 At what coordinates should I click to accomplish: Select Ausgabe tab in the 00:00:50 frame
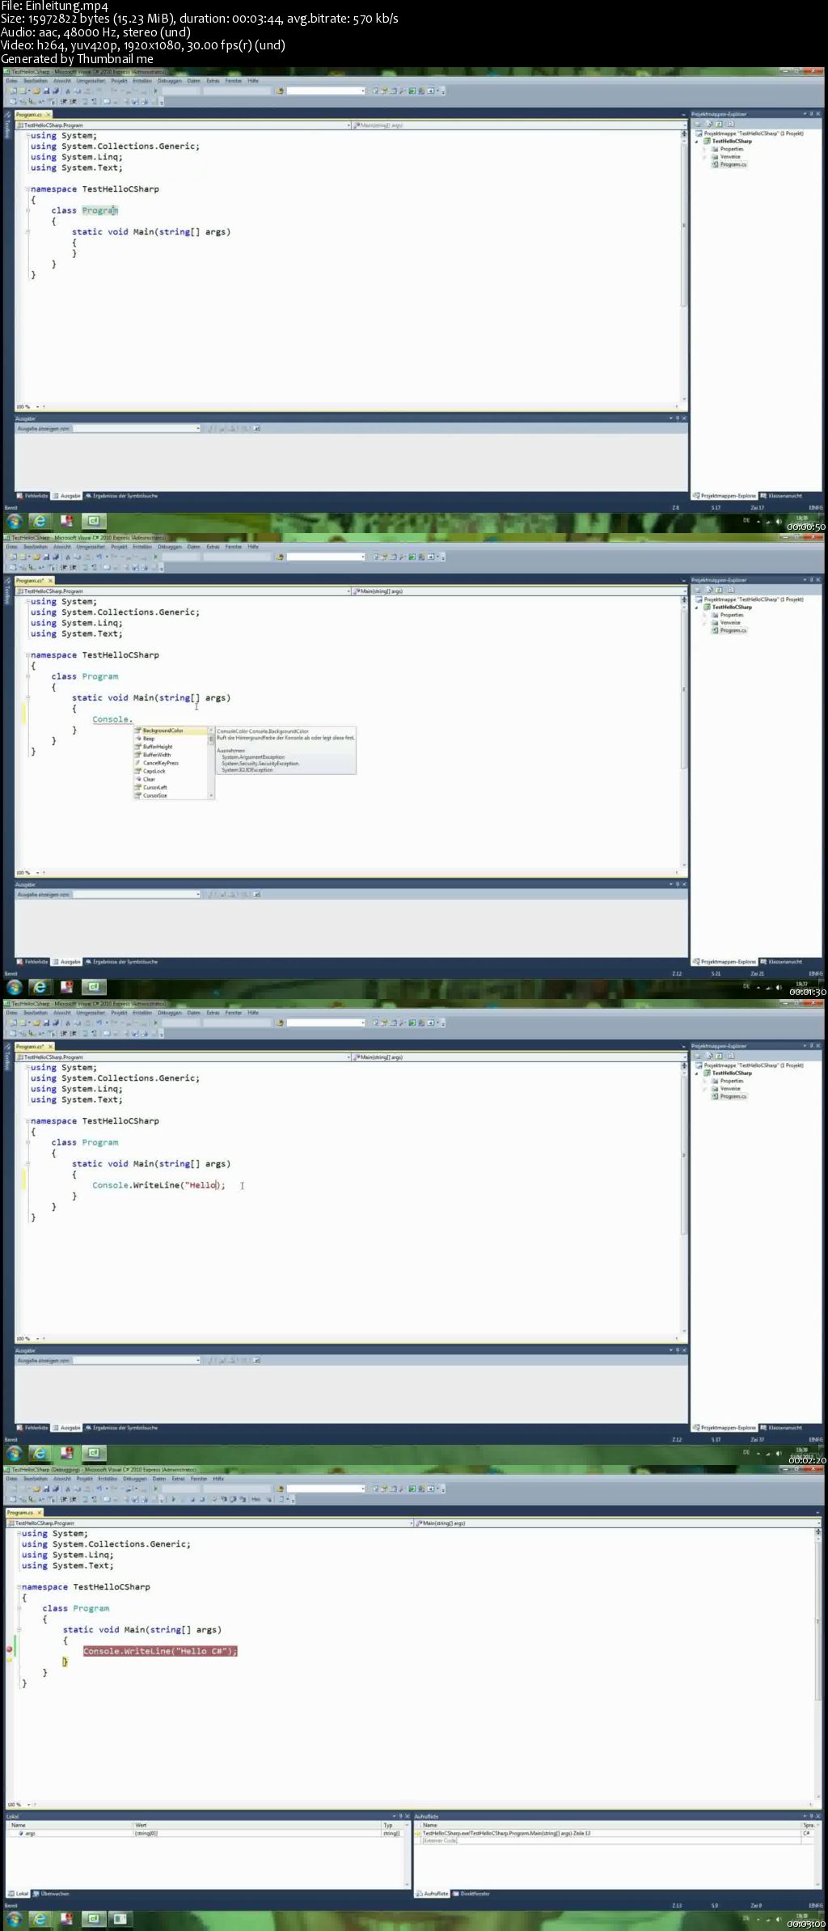[67, 496]
